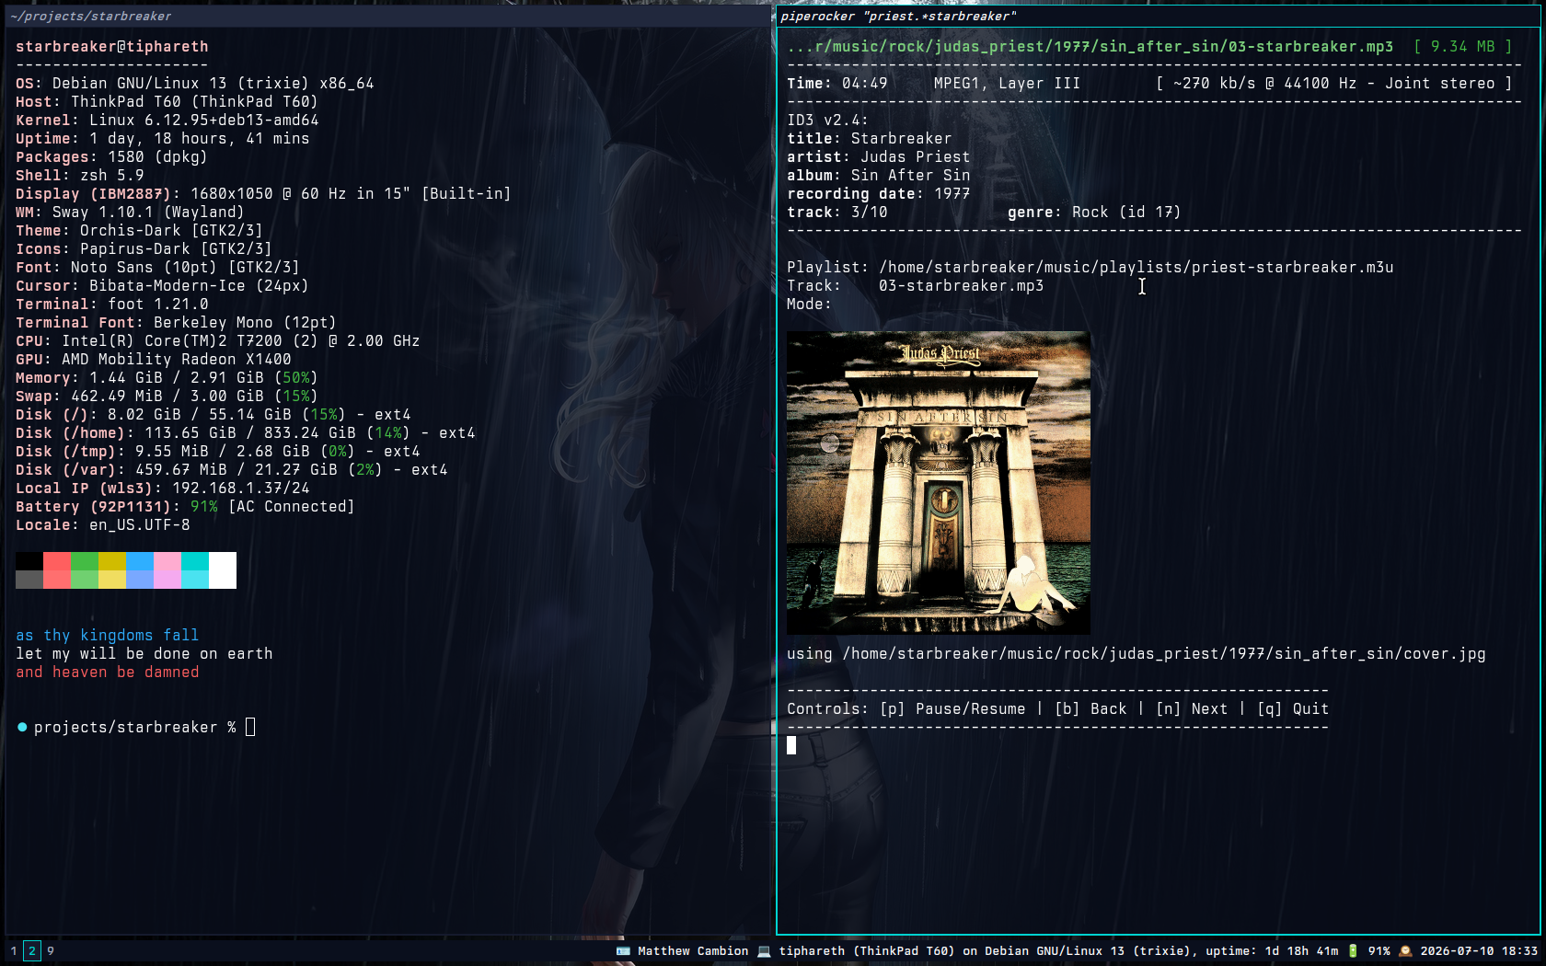Click the 03-starbreaker.mp3 file path header
The image size is (1546, 966).
1090,46
